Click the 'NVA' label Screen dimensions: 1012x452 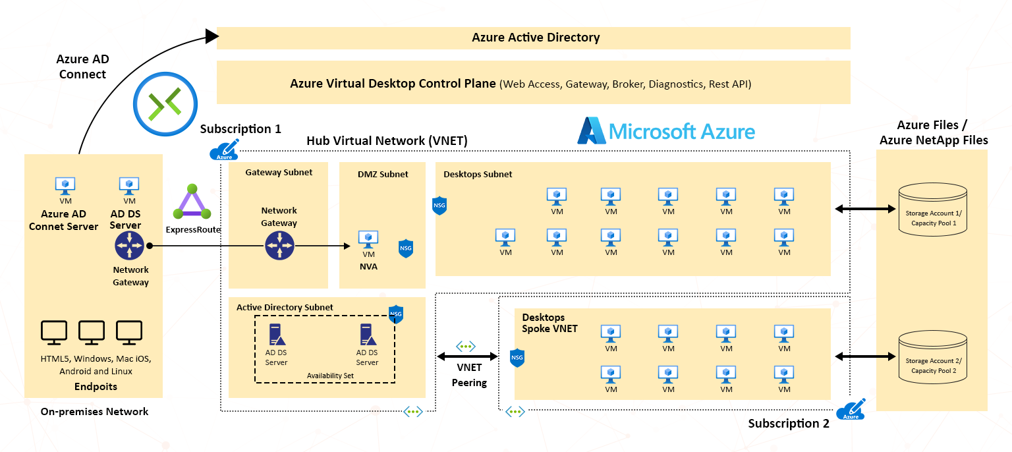tap(368, 267)
